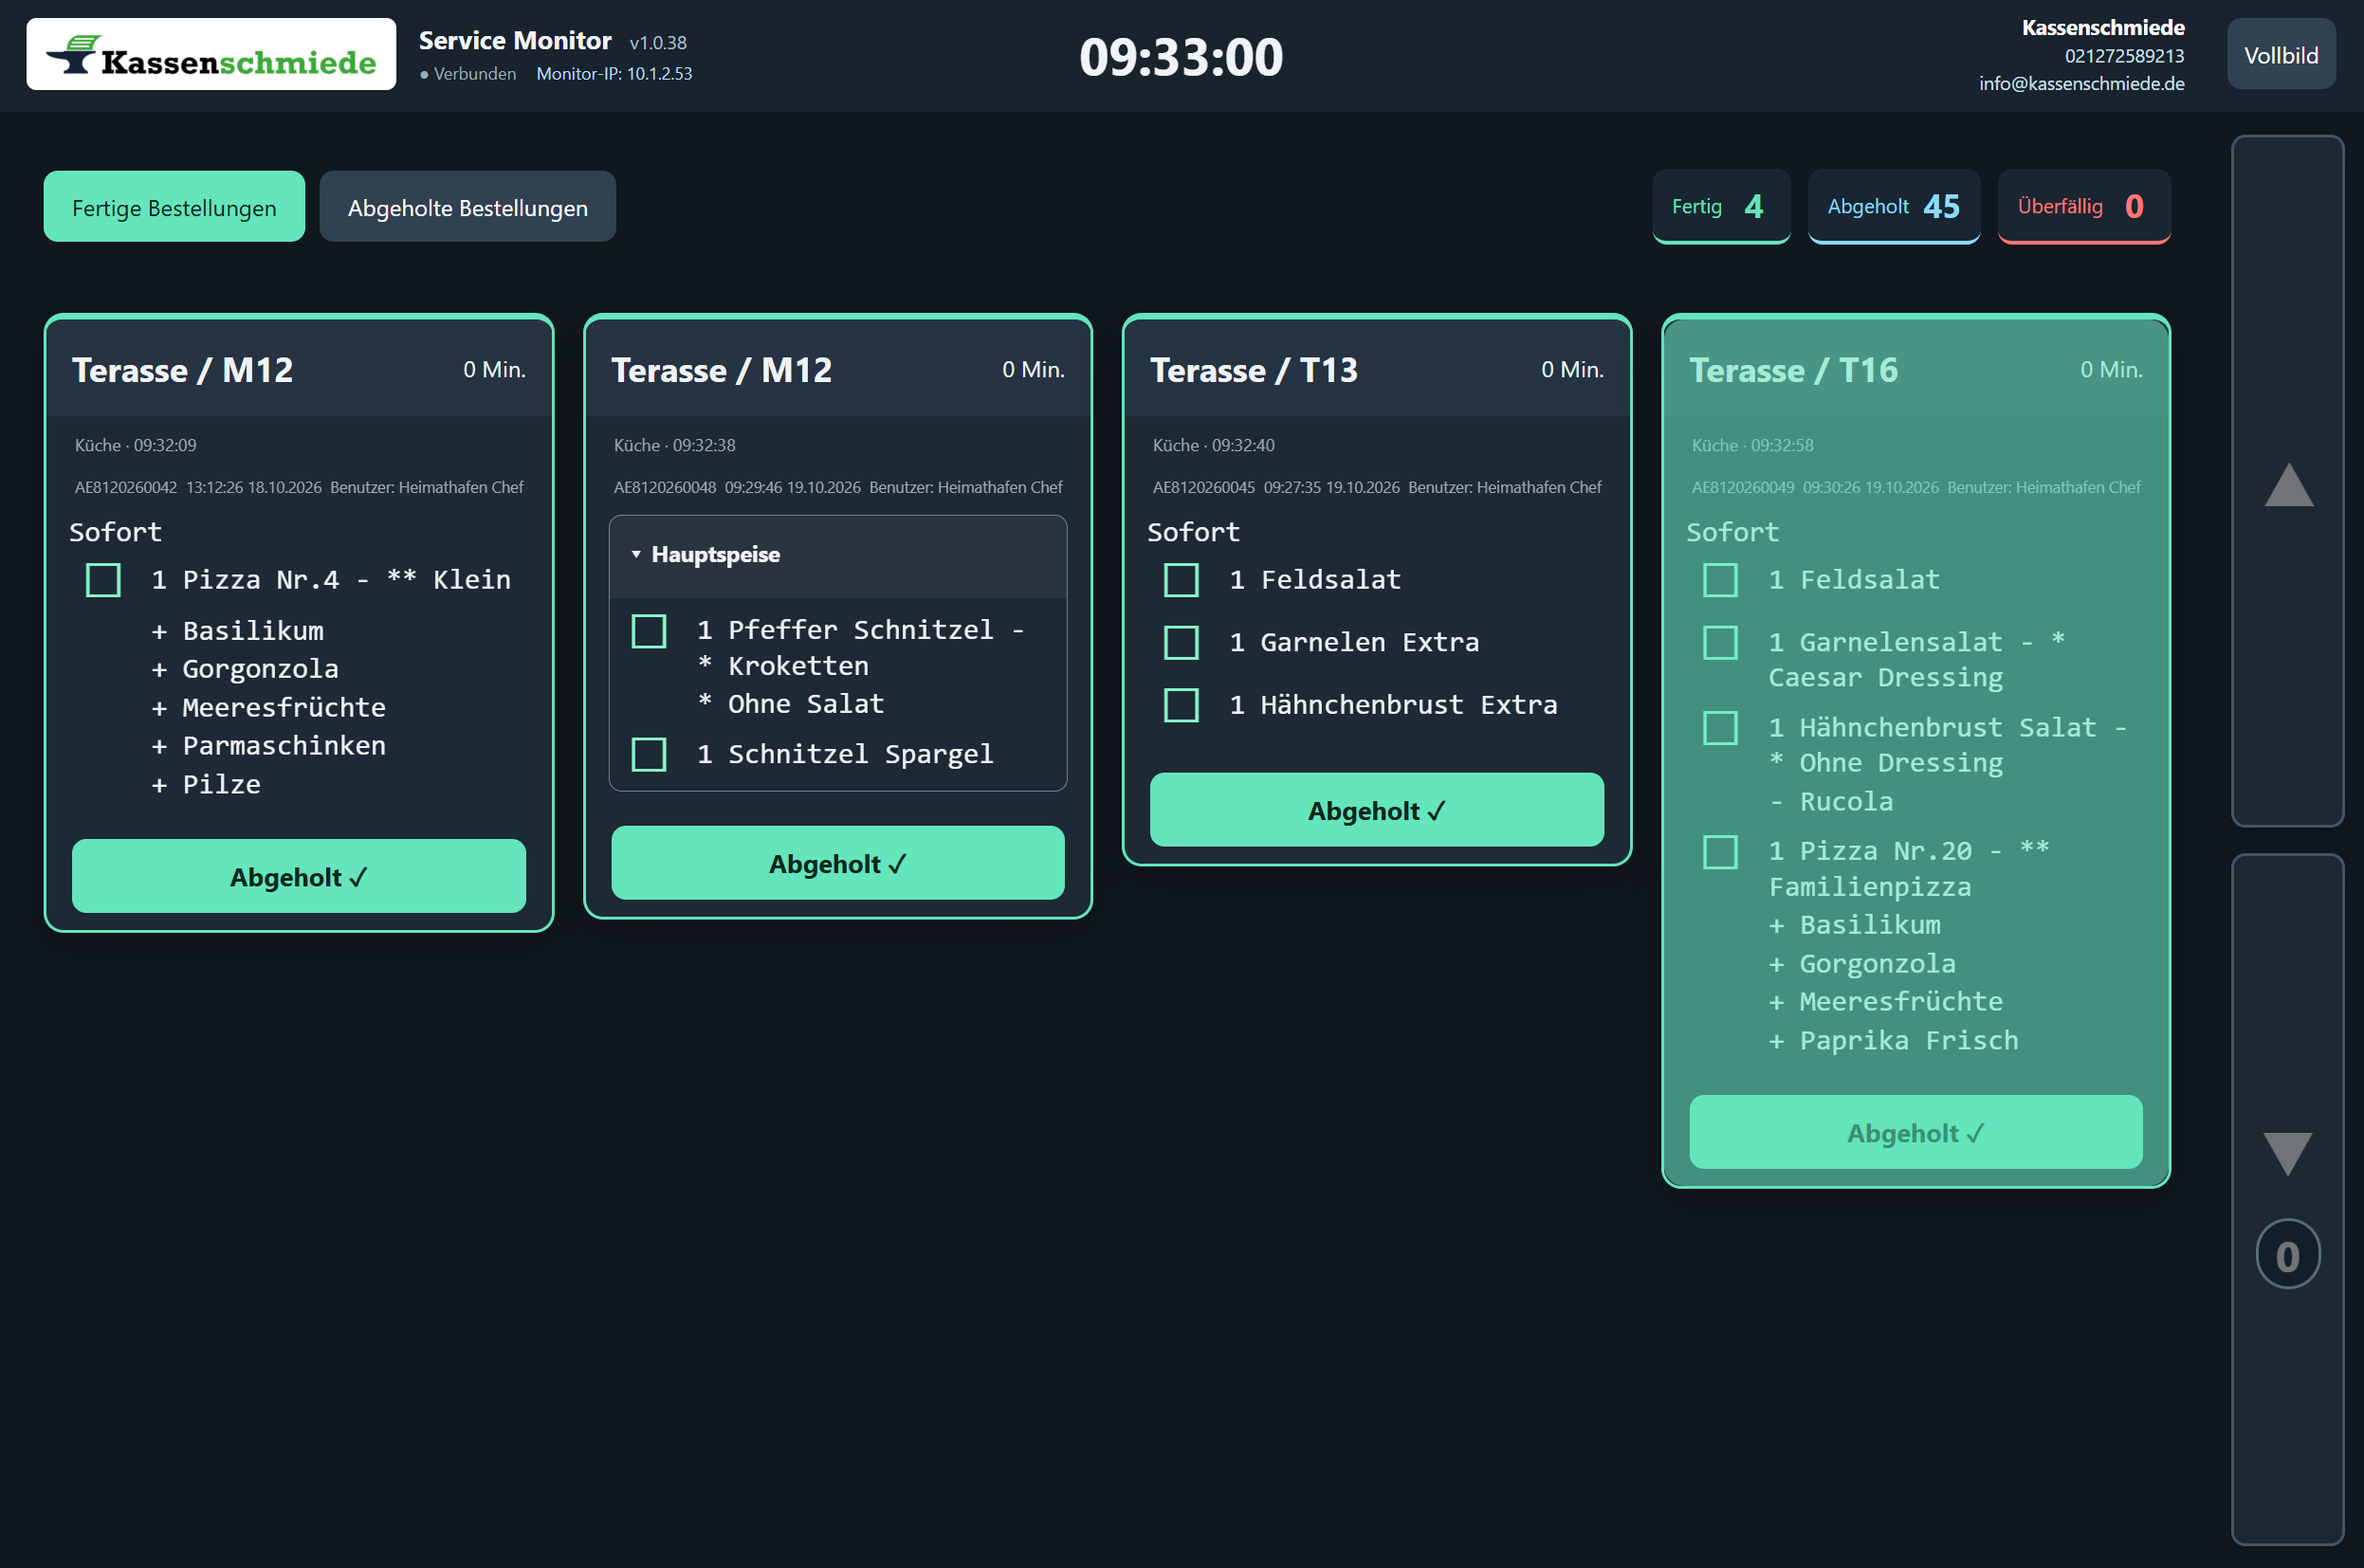Viewport: 2364px width, 1568px height.
Task: Check Hähnchenbrust Salat checkbox
Action: [1720, 727]
